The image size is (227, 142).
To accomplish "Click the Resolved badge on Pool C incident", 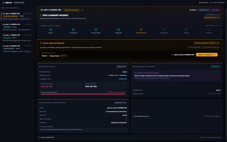I will click(7, 38).
